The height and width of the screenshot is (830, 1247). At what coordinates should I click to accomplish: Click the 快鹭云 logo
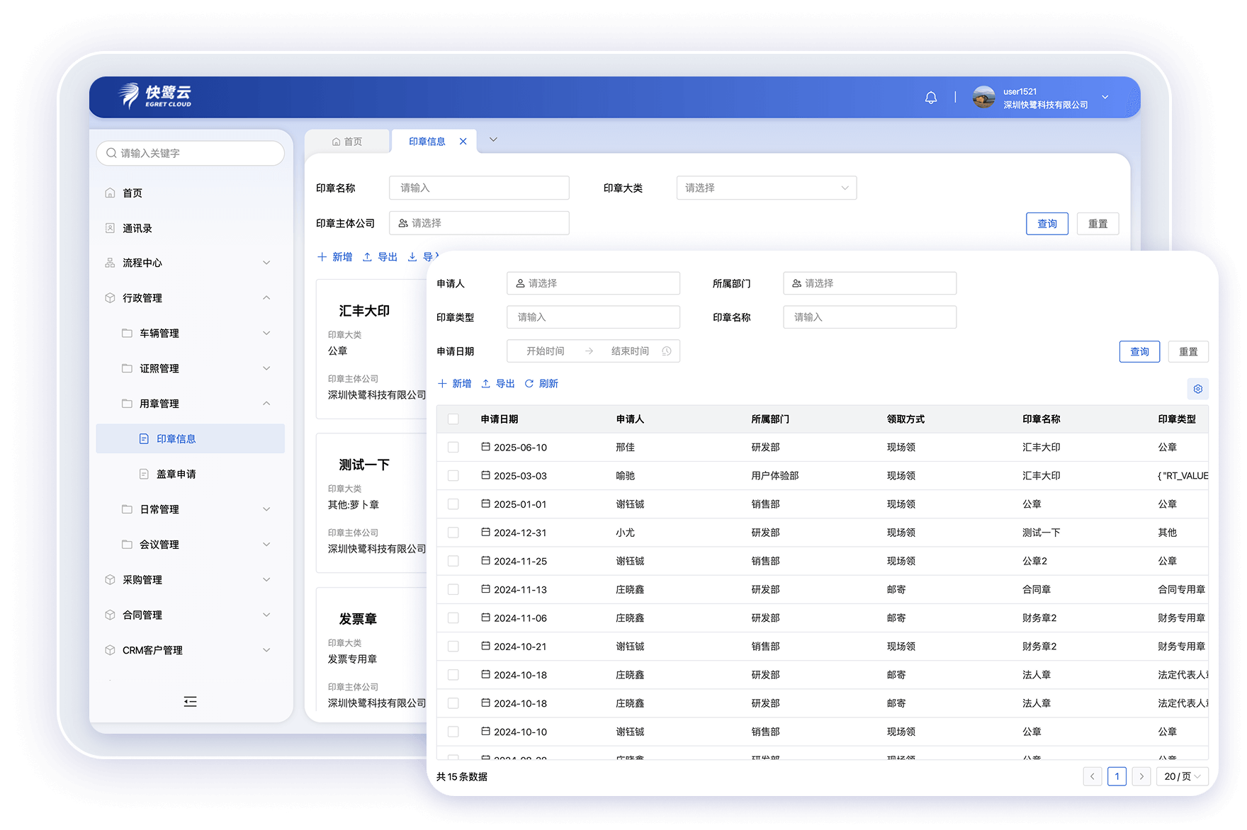coord(155,96)
